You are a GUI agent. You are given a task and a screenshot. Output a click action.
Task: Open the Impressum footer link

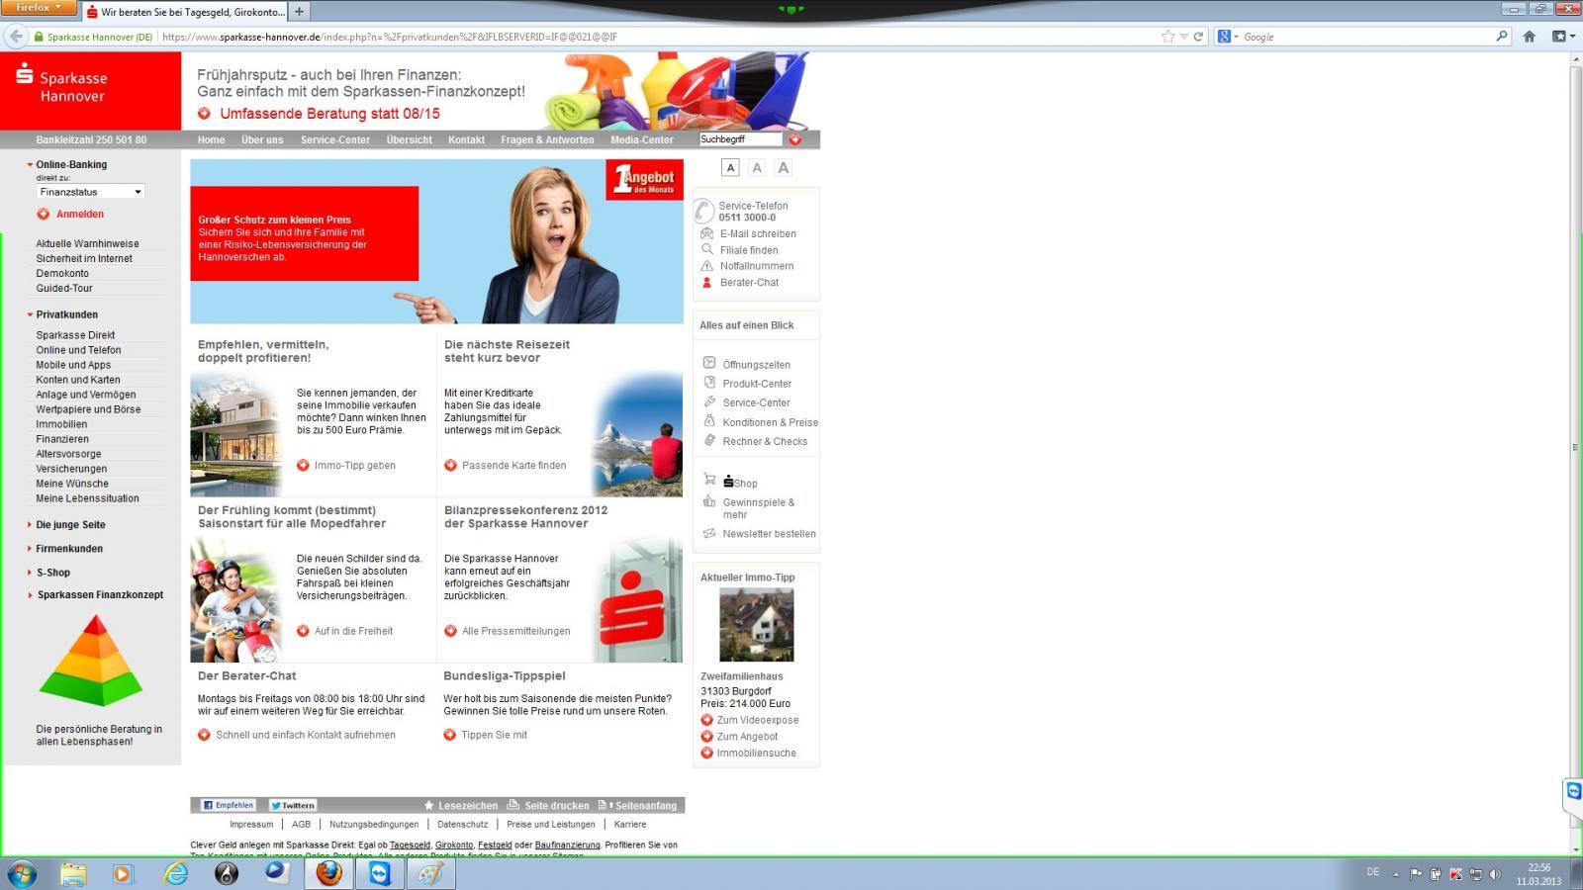pos(251,824)
